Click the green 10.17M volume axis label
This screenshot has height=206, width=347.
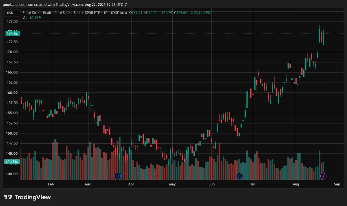pos(12,162)
